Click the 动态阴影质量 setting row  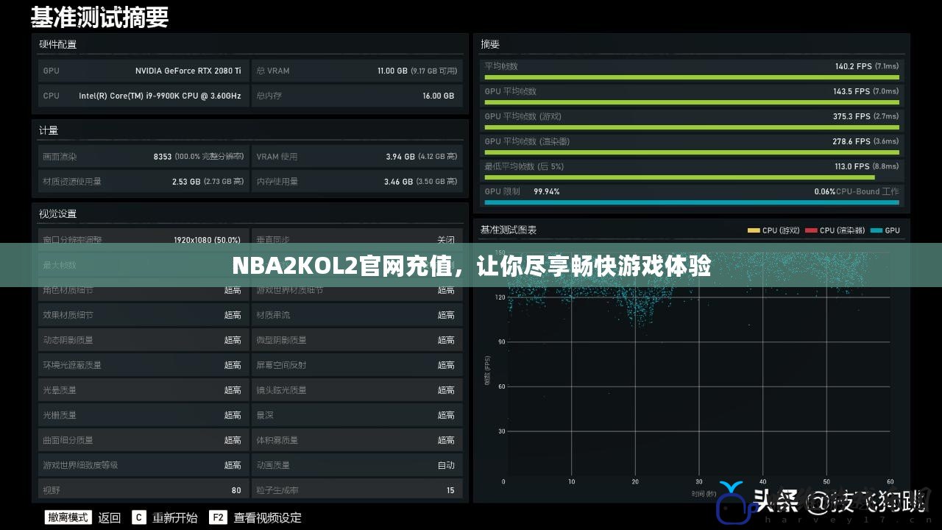[x=143, y=340]
